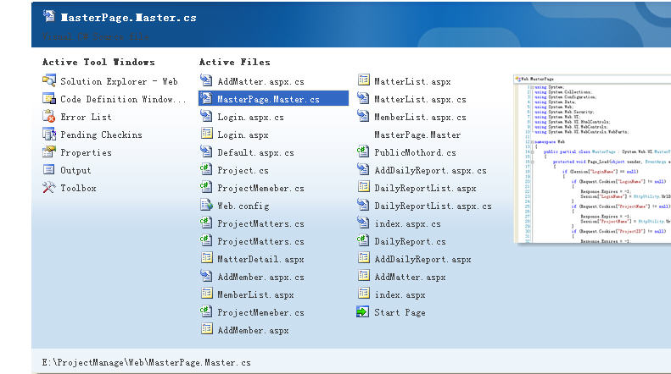Click the highlighted MasterPage.Master.cs file icon

[206, 98]
